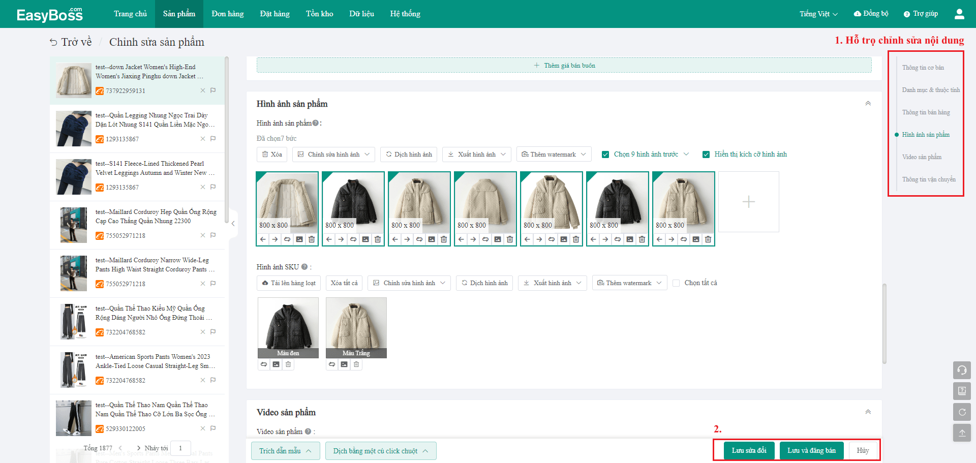
Task: Replace the first product image via swap icon
Action: tap(287, 239)
